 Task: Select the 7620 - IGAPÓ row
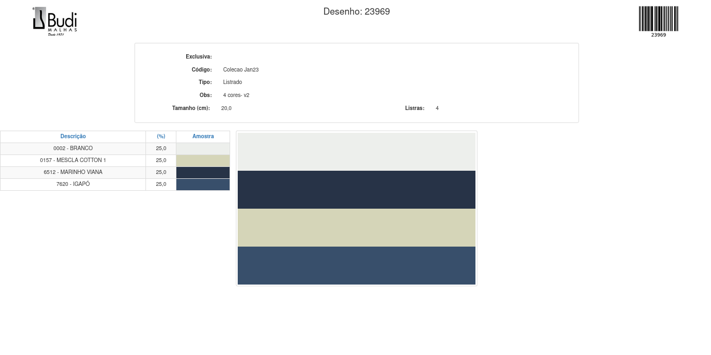pos(73,184)
